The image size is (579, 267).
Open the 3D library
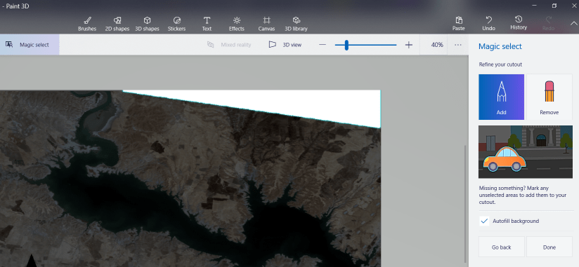(x=296, y=24)
